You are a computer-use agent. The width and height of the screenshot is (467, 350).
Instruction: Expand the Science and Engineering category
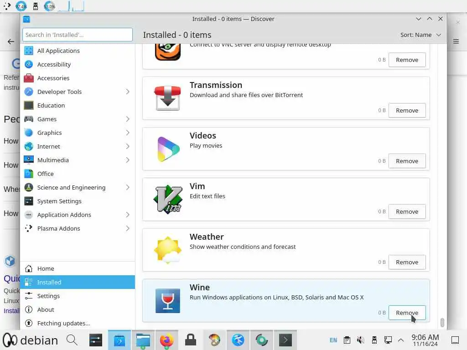[x=128, y=187]
